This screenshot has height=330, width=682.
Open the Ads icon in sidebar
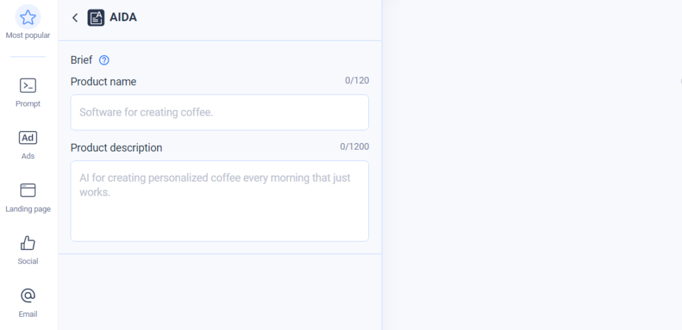[28, 138]
